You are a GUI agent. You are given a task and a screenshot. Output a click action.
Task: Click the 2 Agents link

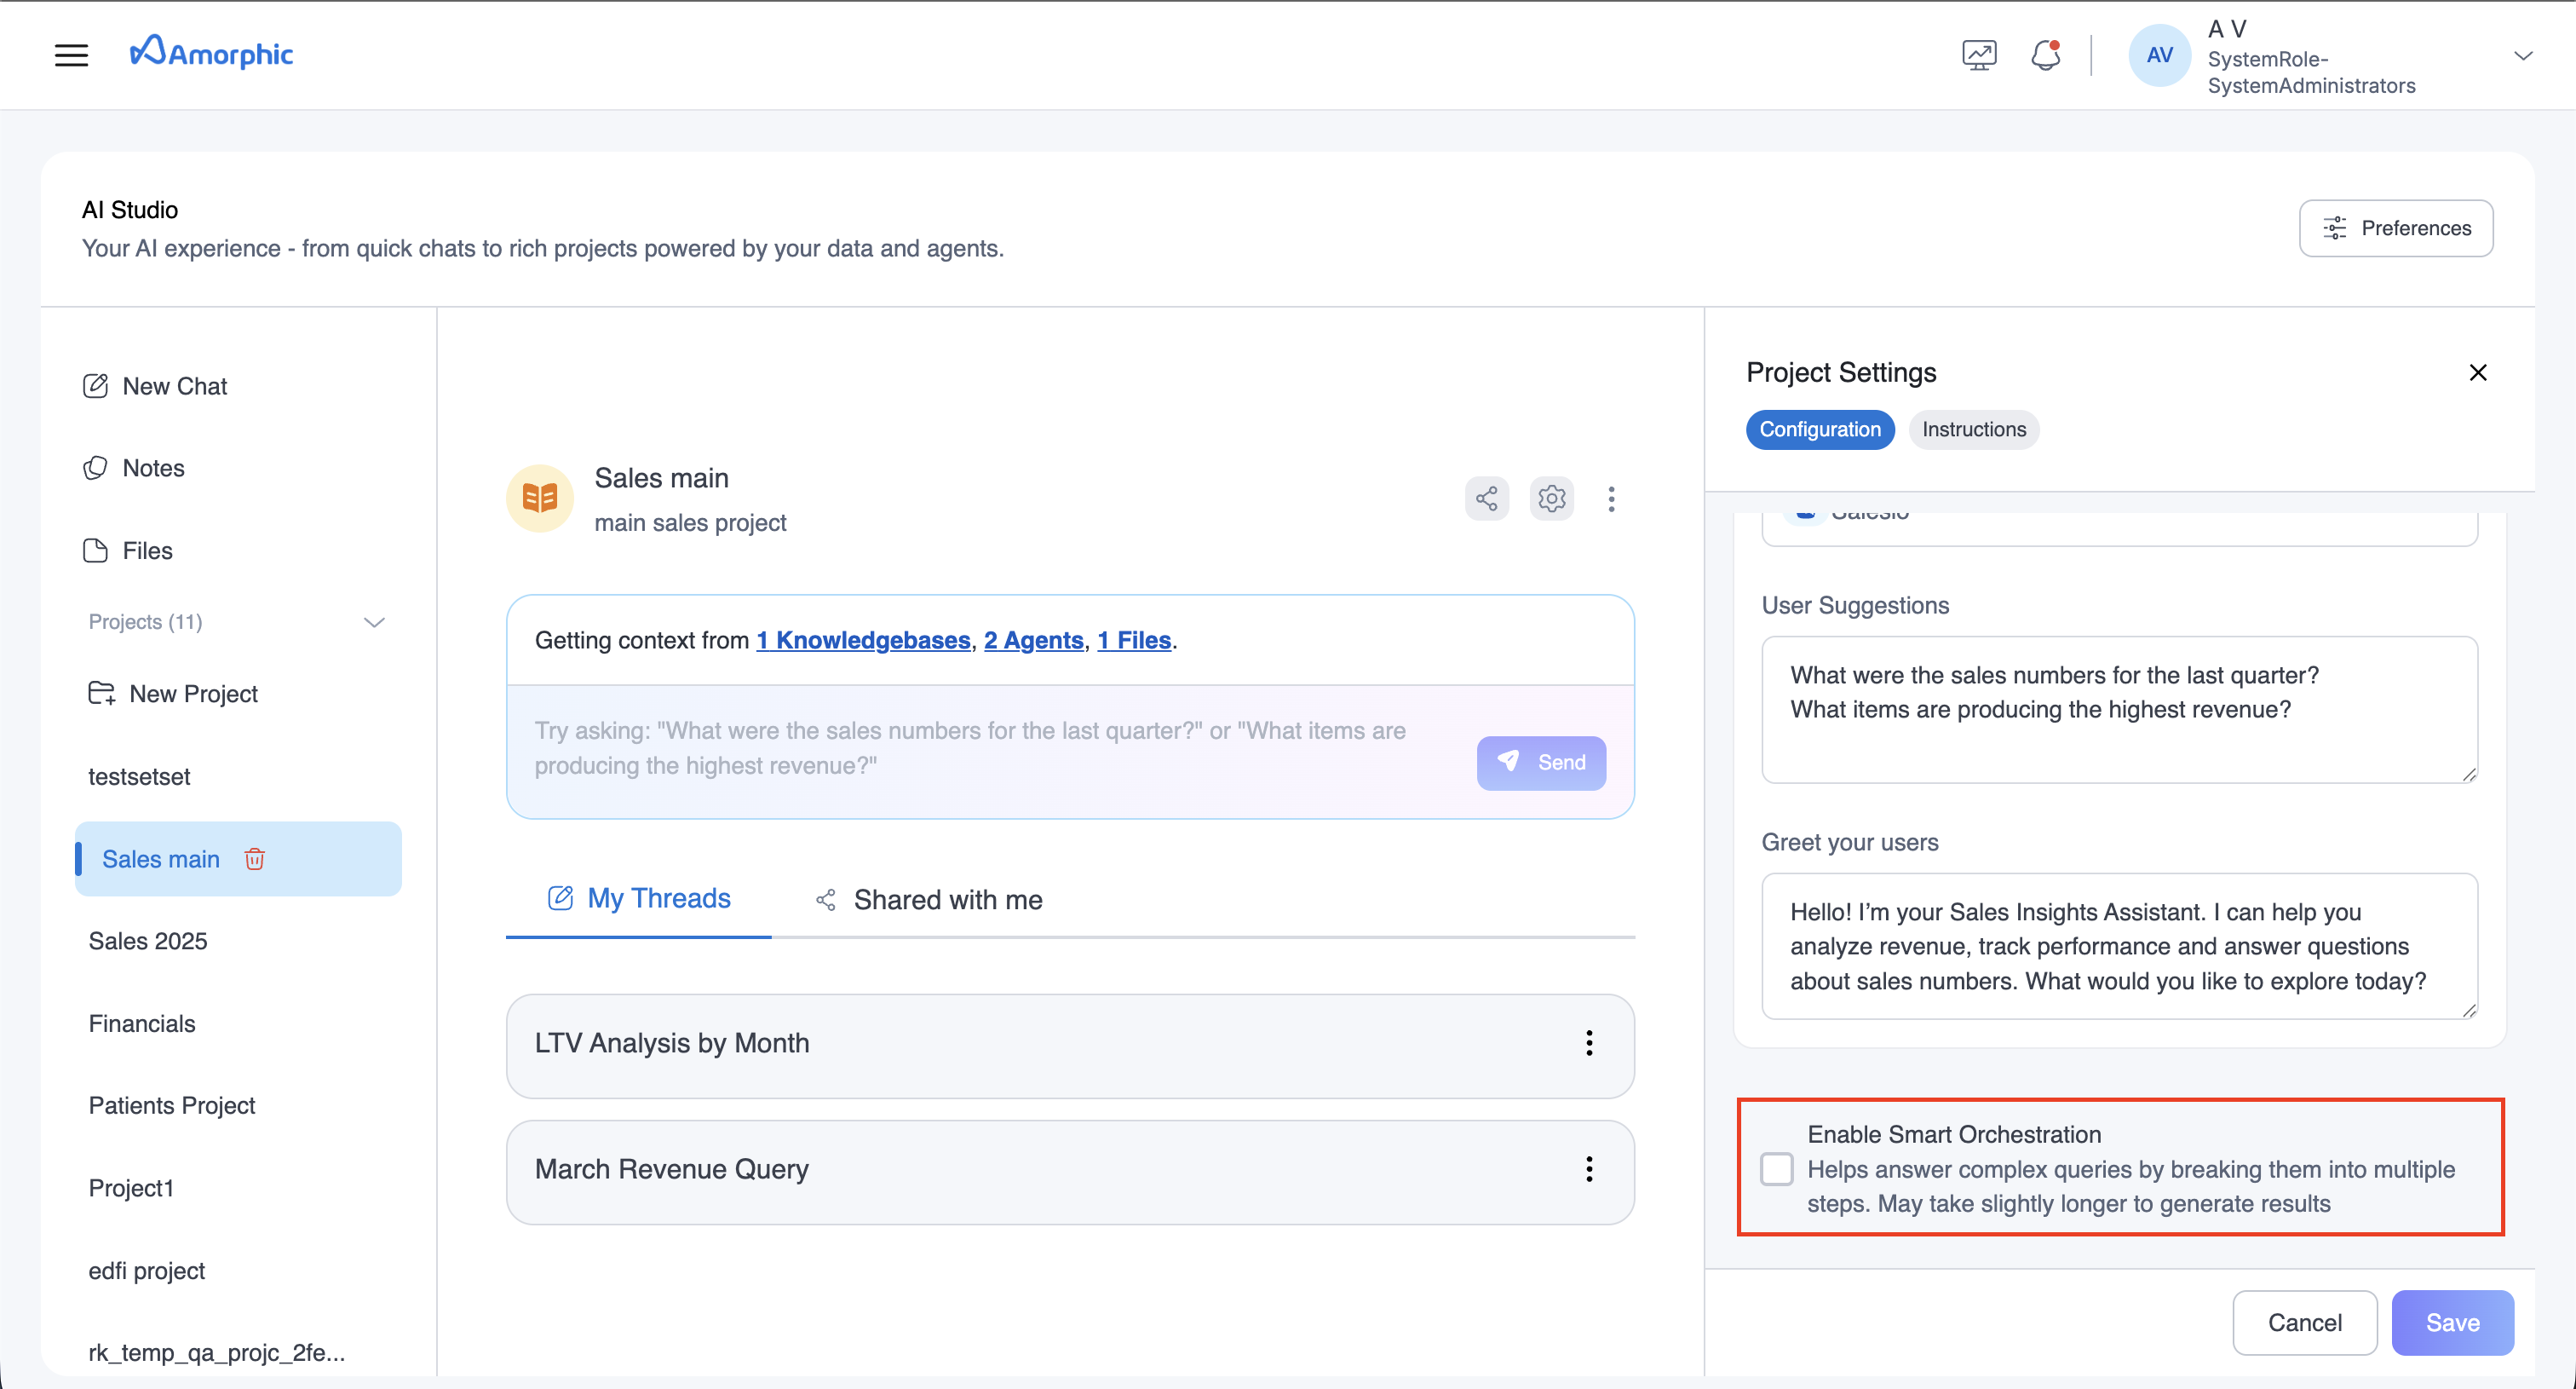coord(1033,640)
